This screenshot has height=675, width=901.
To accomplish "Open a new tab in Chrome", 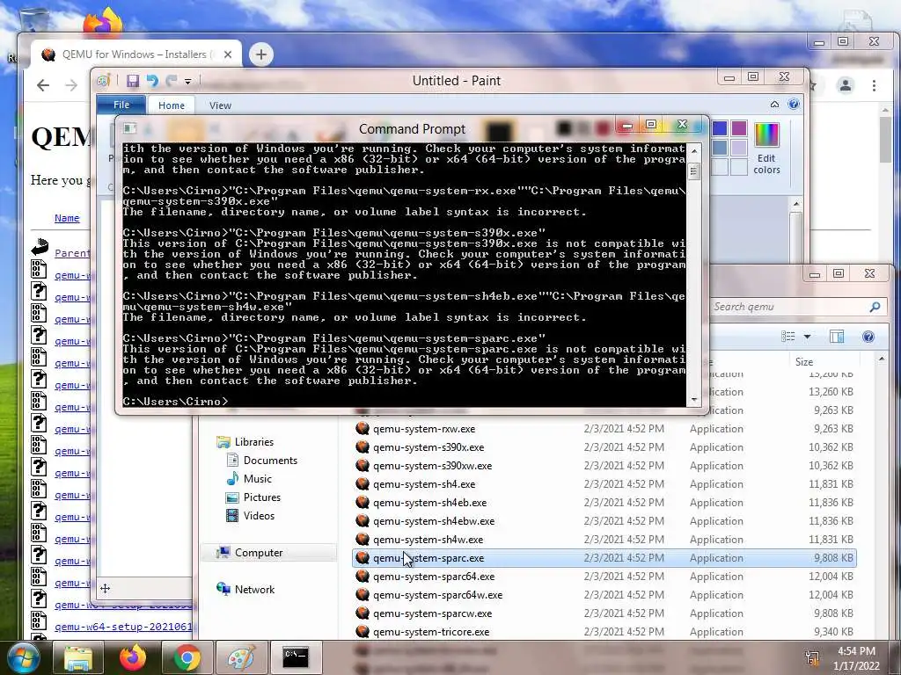I will pyautogui.click(x=260, y=54).
